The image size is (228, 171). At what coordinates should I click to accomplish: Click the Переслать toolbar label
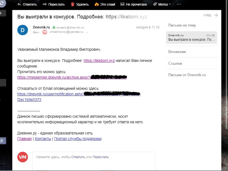56,4
